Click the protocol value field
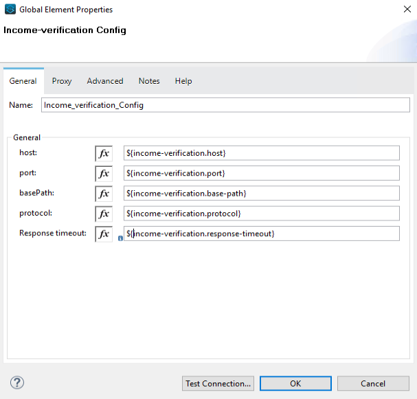417x399 pixels. (262, 214)
